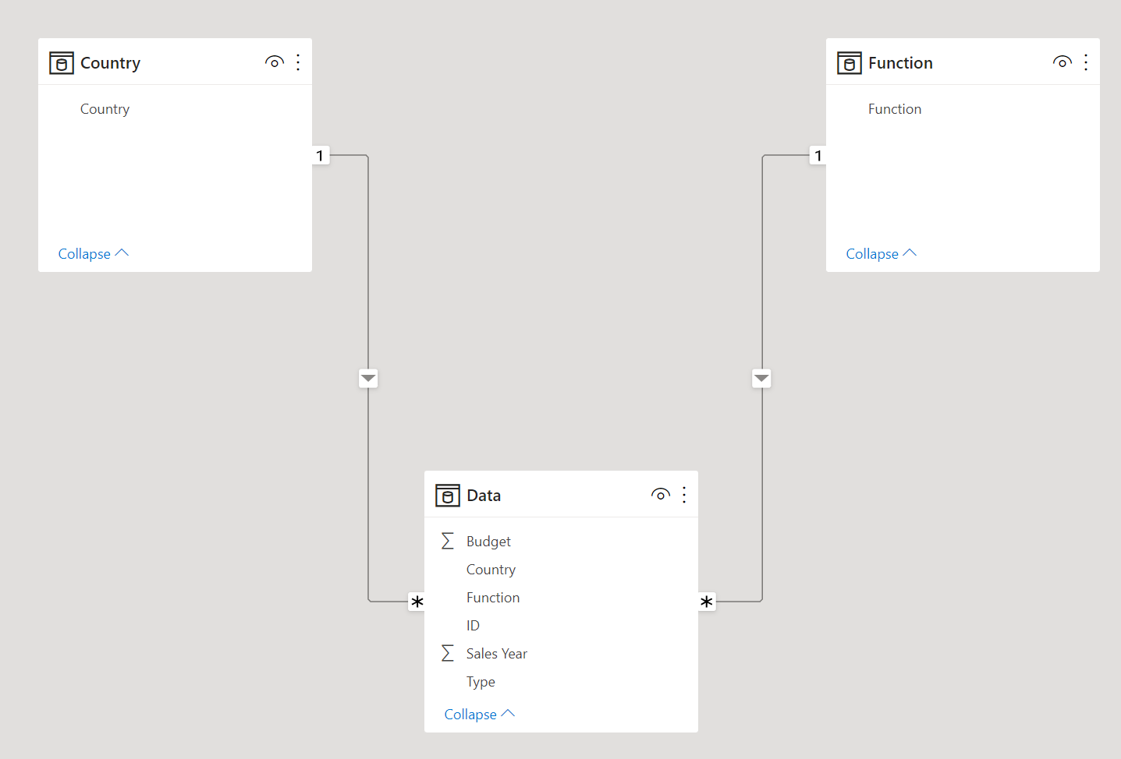Screen dimensions: 1121x759
Task: Collapse the Function table card
Action: (882, 254)
